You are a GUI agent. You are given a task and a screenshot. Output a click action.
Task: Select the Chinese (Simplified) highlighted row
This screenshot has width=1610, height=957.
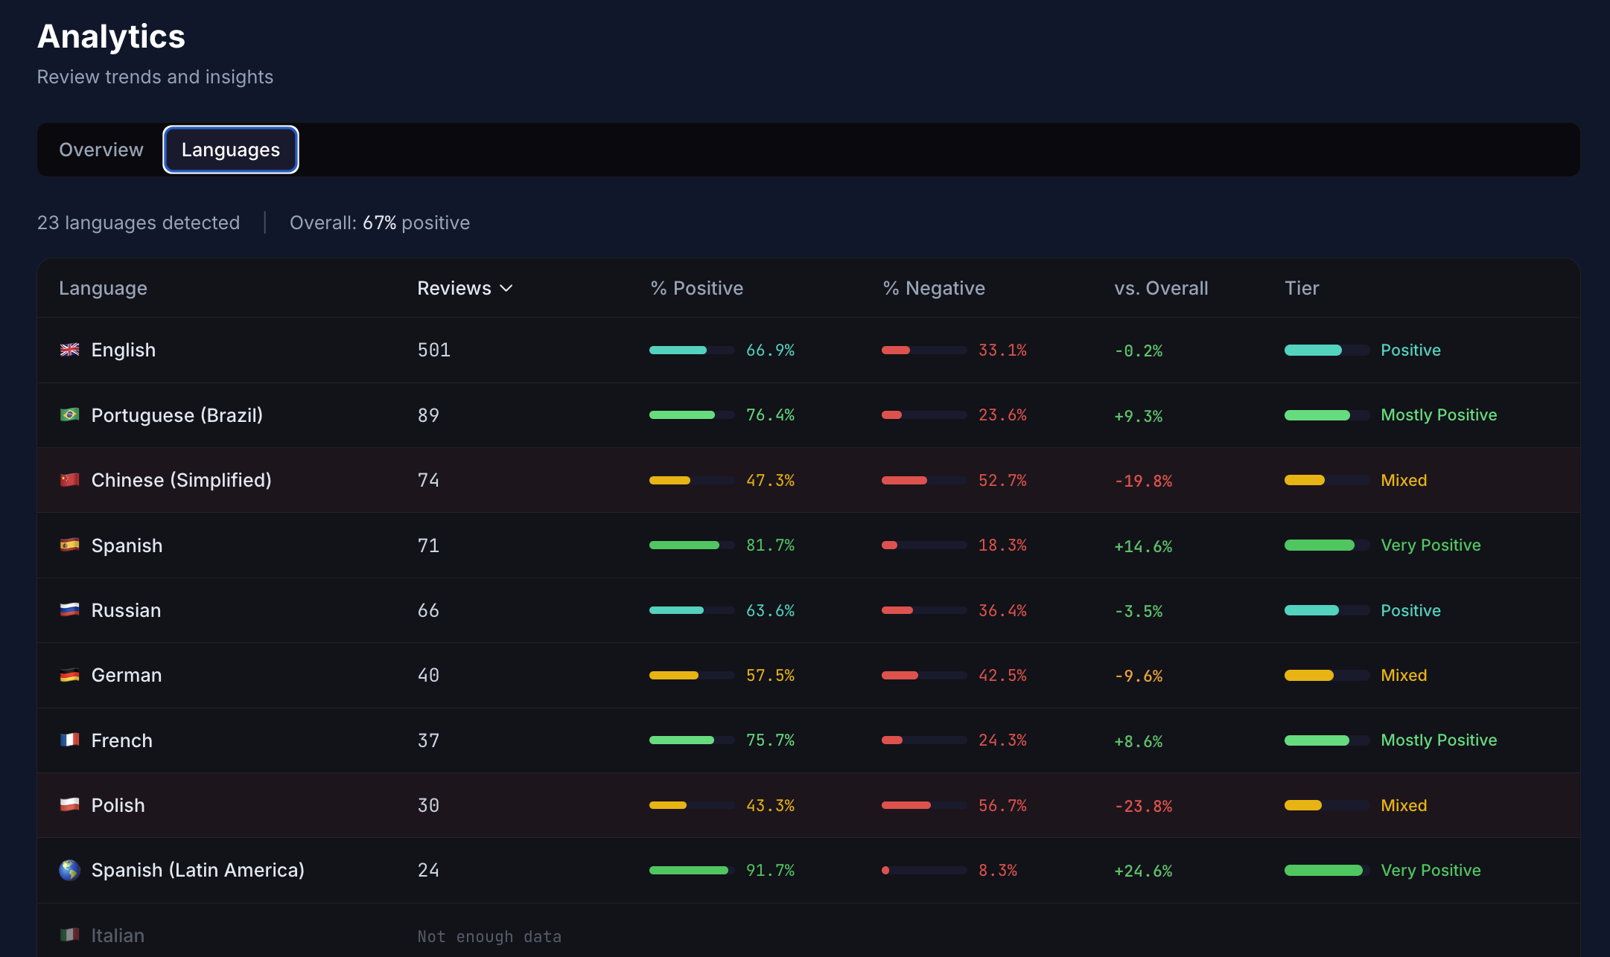[804, 480]
